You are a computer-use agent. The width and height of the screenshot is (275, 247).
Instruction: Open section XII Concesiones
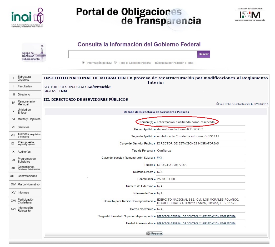[x=25, y=168]
